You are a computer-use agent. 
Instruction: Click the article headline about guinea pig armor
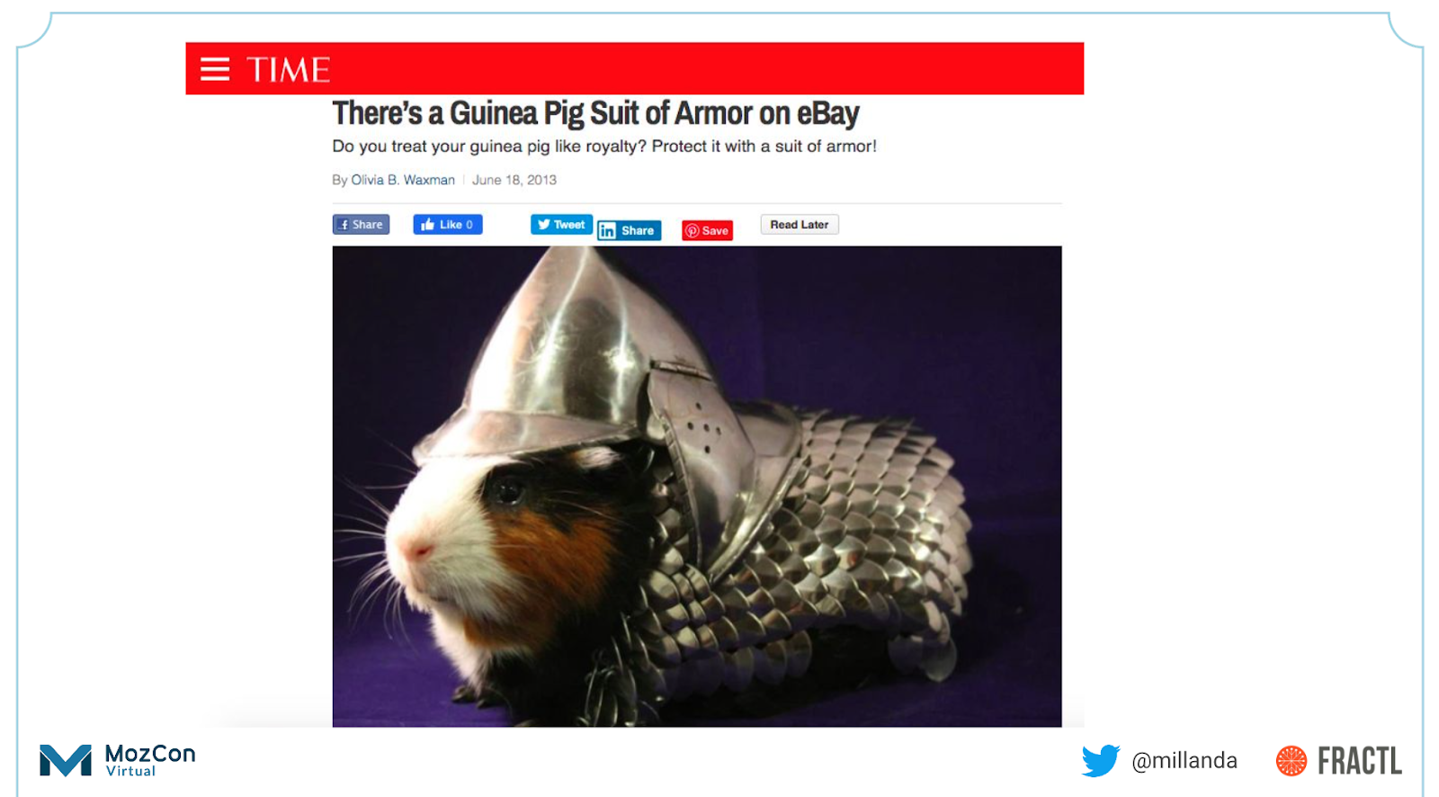pos(595,113)
